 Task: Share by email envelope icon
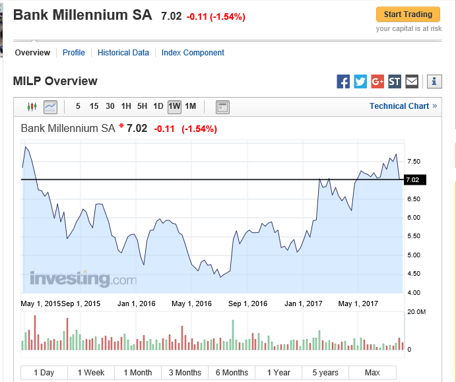click(x=412, y=81)
